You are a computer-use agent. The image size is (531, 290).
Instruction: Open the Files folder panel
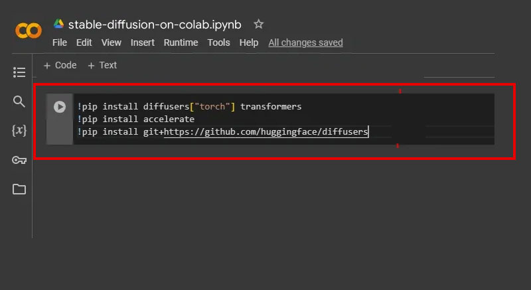point(19,189)
